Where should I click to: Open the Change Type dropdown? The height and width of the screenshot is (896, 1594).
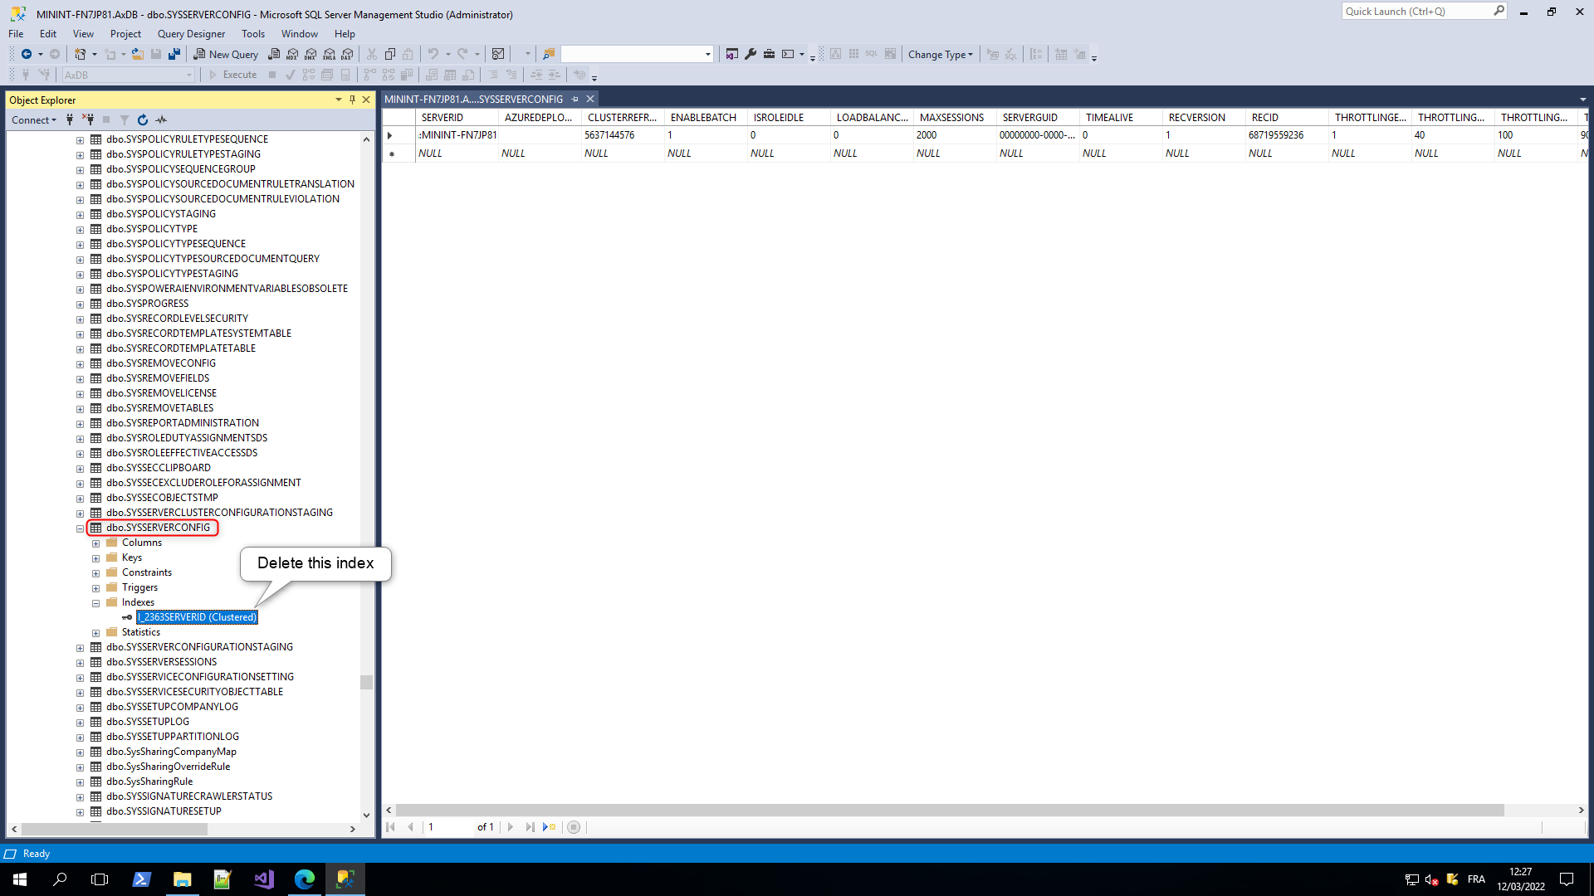coord(940,54)
